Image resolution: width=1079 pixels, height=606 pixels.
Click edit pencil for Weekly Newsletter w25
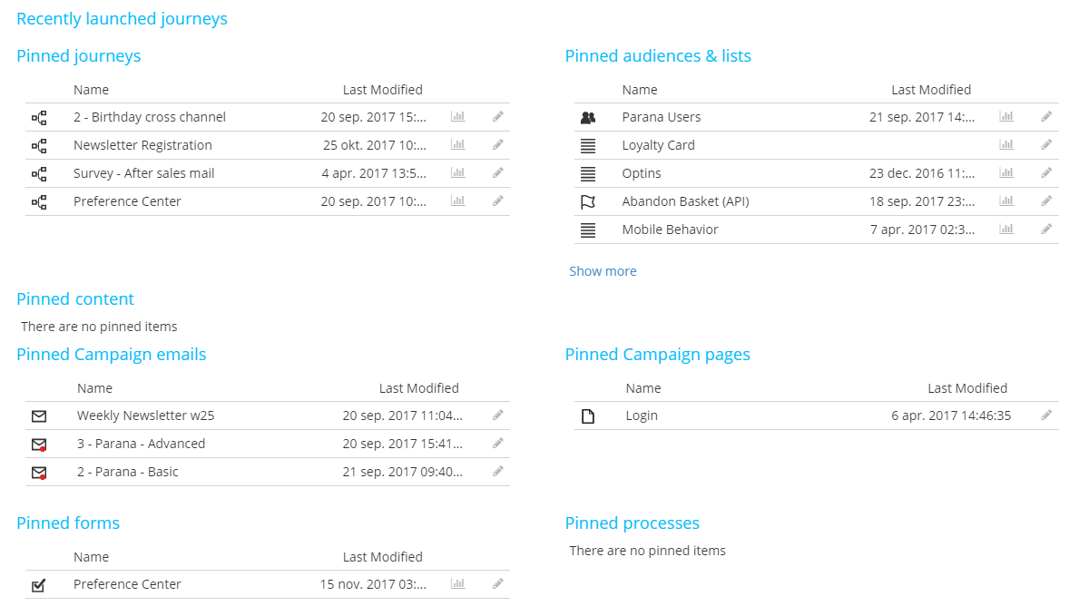pyautogui.click(x=497, y=415)
